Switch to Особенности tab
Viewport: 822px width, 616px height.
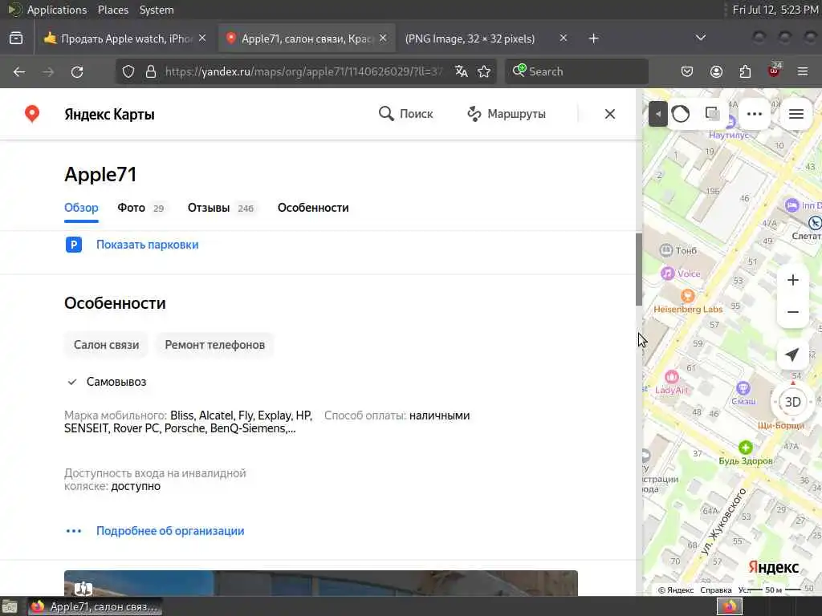[x=313, y=208]
